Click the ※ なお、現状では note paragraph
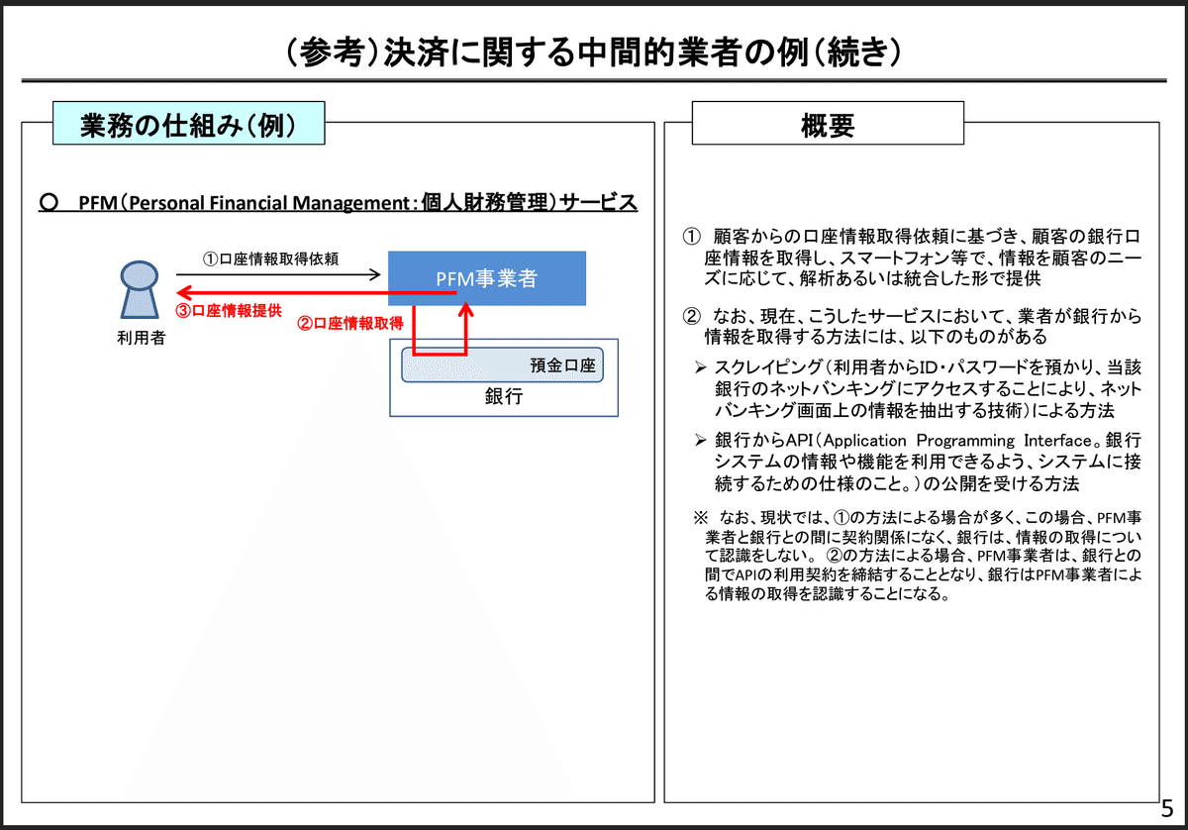The width and height of the screenshot is (1188, 830). pos(917,558)
